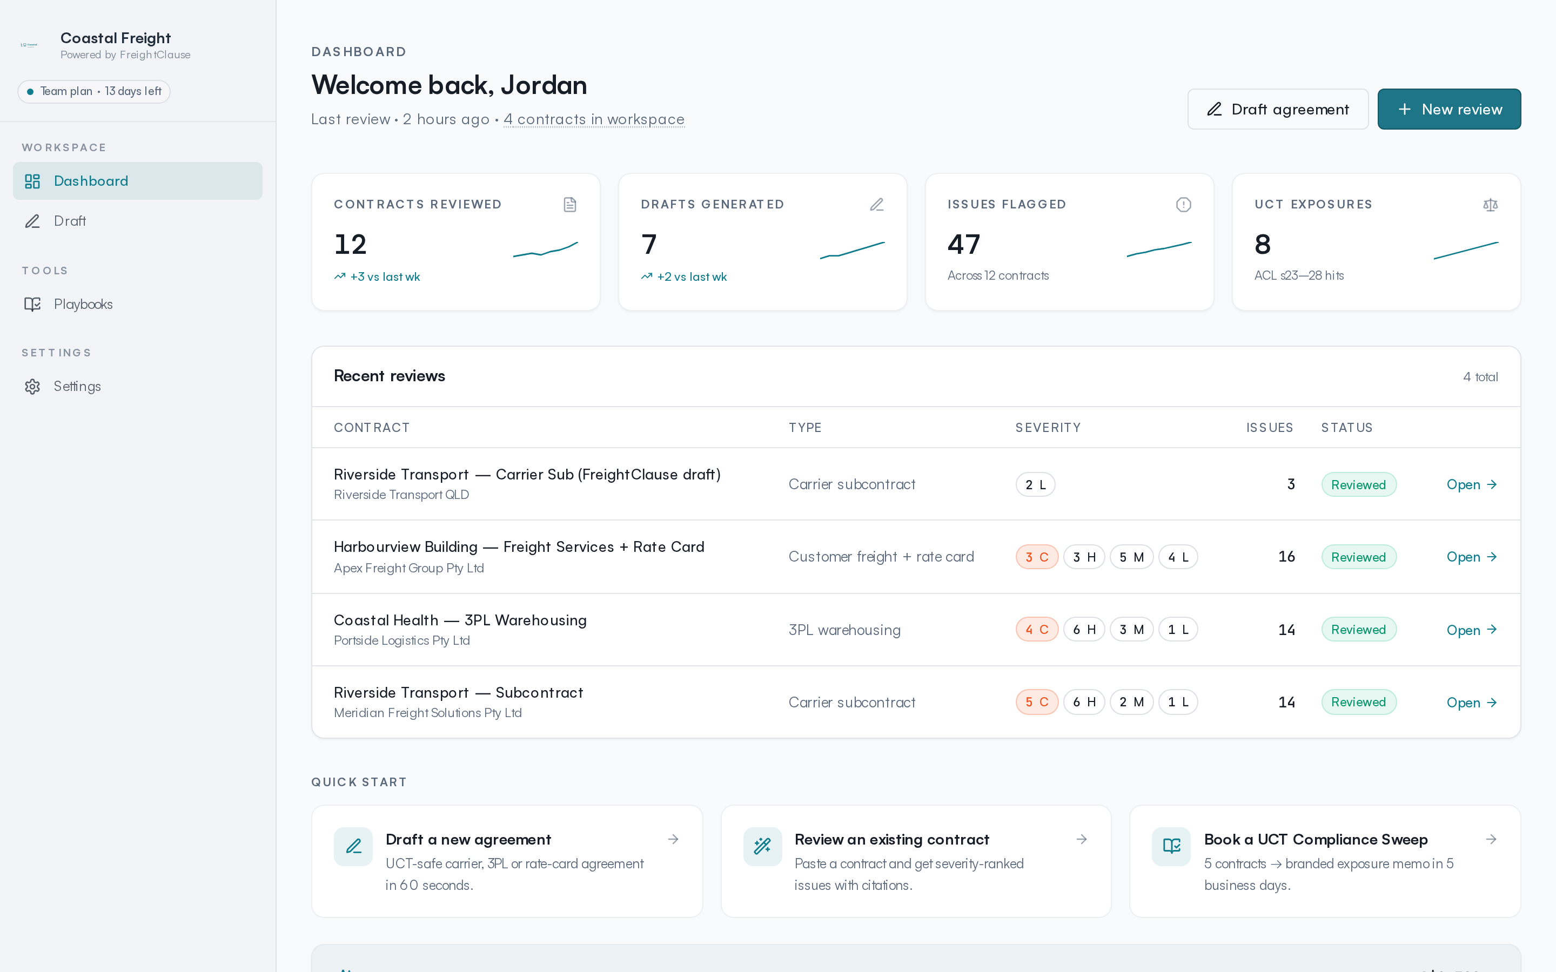The image size is (1556, 972).
Task: Click the UCT Compliance Sweep book icon
Action: tap(1171, 847)
